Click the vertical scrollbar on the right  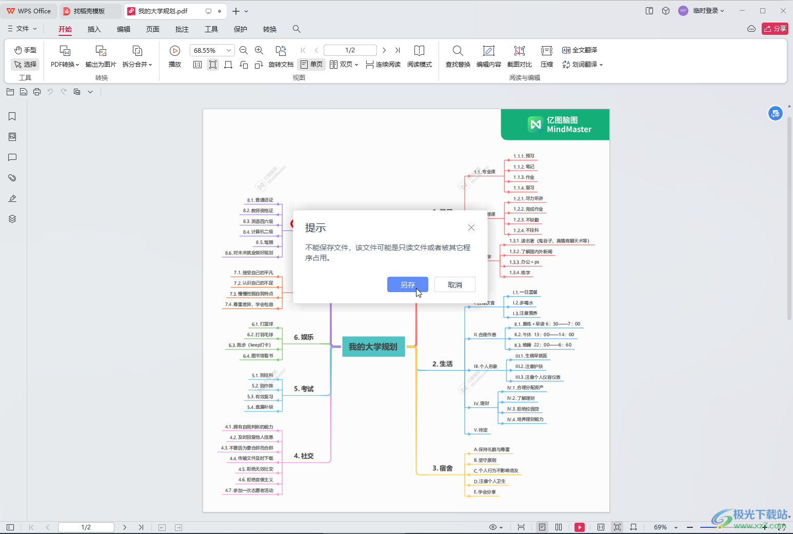click(x=789, y=218)
